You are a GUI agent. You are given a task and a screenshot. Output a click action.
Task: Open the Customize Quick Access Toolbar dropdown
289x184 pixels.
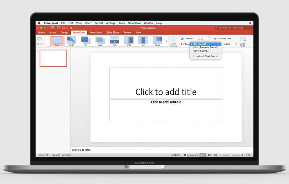pos(76,28)
